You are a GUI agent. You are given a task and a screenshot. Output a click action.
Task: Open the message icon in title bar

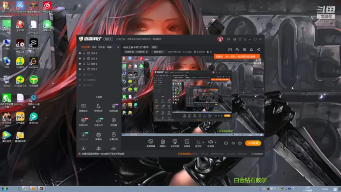click(228, 39)
